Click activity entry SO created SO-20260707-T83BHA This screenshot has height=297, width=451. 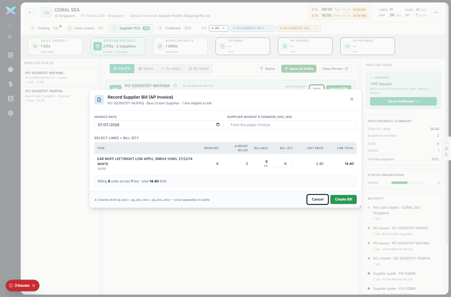pos(403,261)
